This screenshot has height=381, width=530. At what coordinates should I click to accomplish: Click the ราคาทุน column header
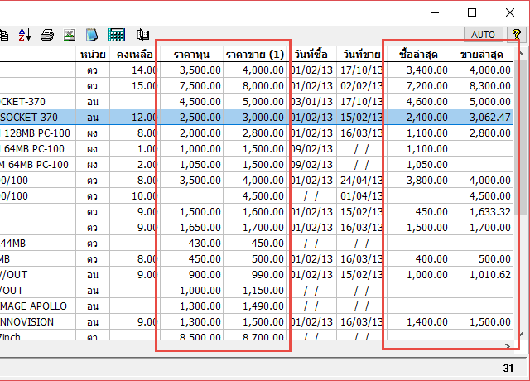[191, 55]
